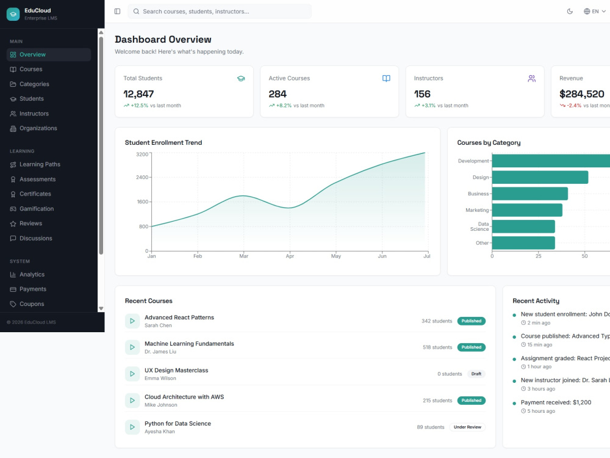The height and width of the screenshot is (458, 610).
Task: Click Published badge for Cloud Architecture
Action: (471, 401)
